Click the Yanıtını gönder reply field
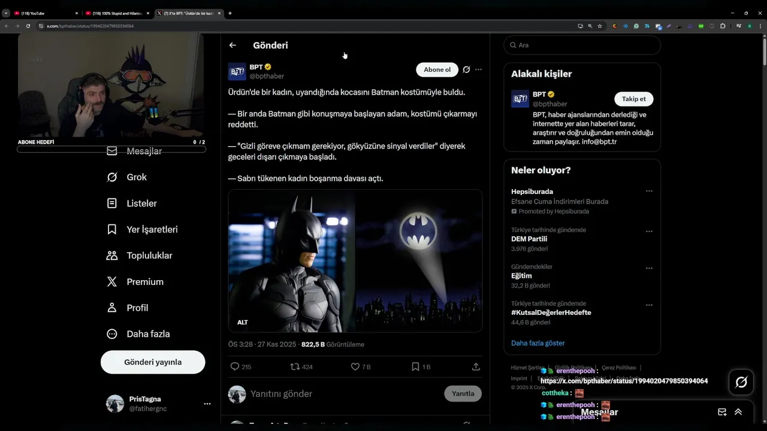This screenshot has height=431, width=767. 345,394
